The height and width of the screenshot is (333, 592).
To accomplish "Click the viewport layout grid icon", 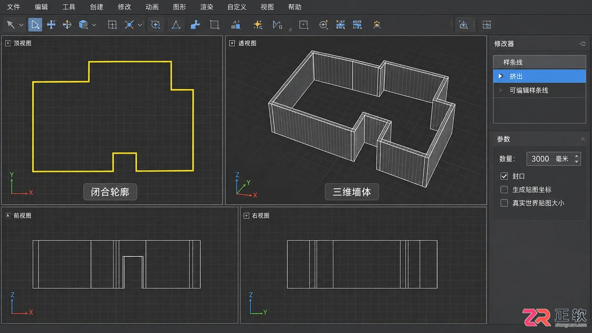I will [487, 25].
